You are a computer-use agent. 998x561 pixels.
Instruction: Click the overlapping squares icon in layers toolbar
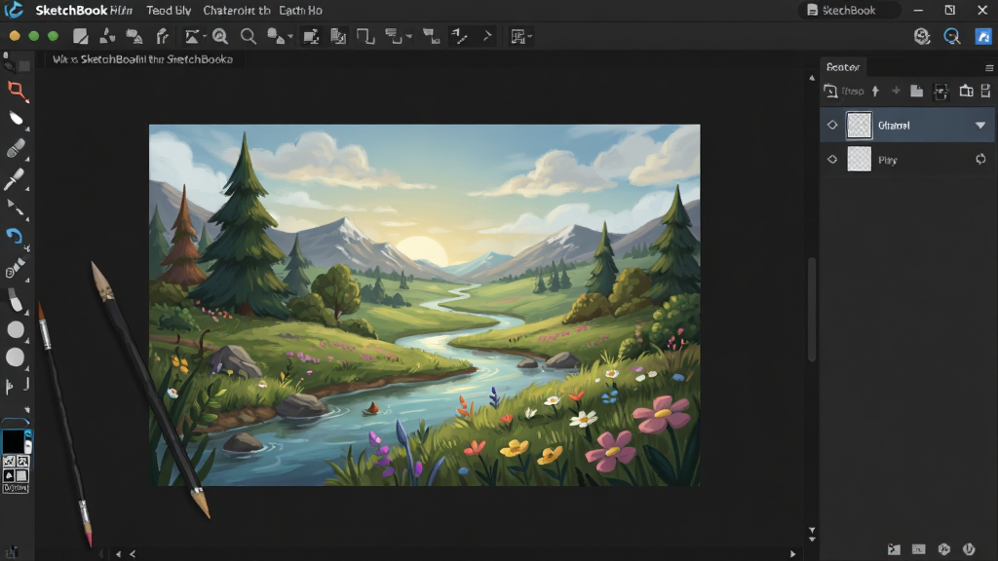(966, 91)
